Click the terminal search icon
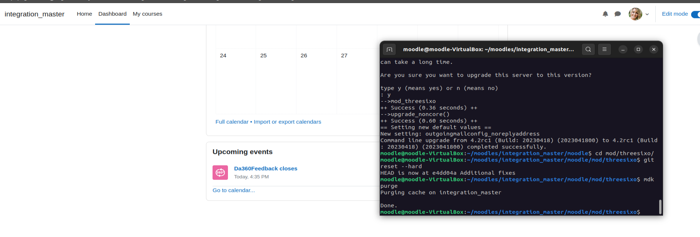 point(588,49)
